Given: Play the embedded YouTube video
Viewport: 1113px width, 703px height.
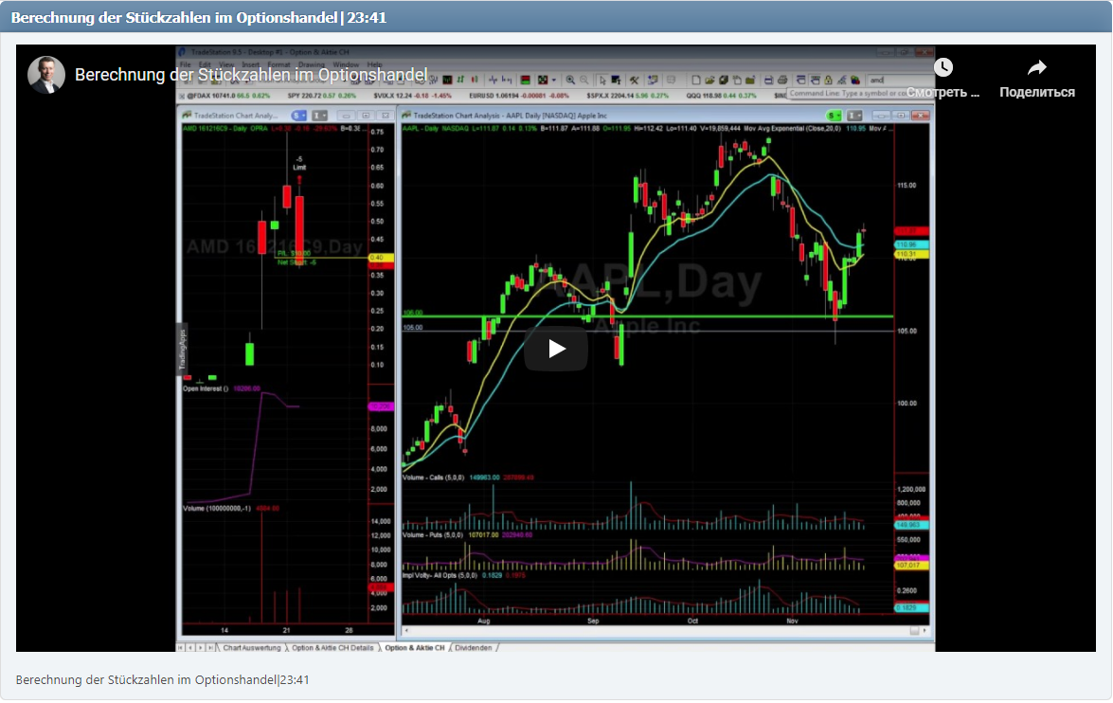Looking at the screenshot, I should click(556, 349).
